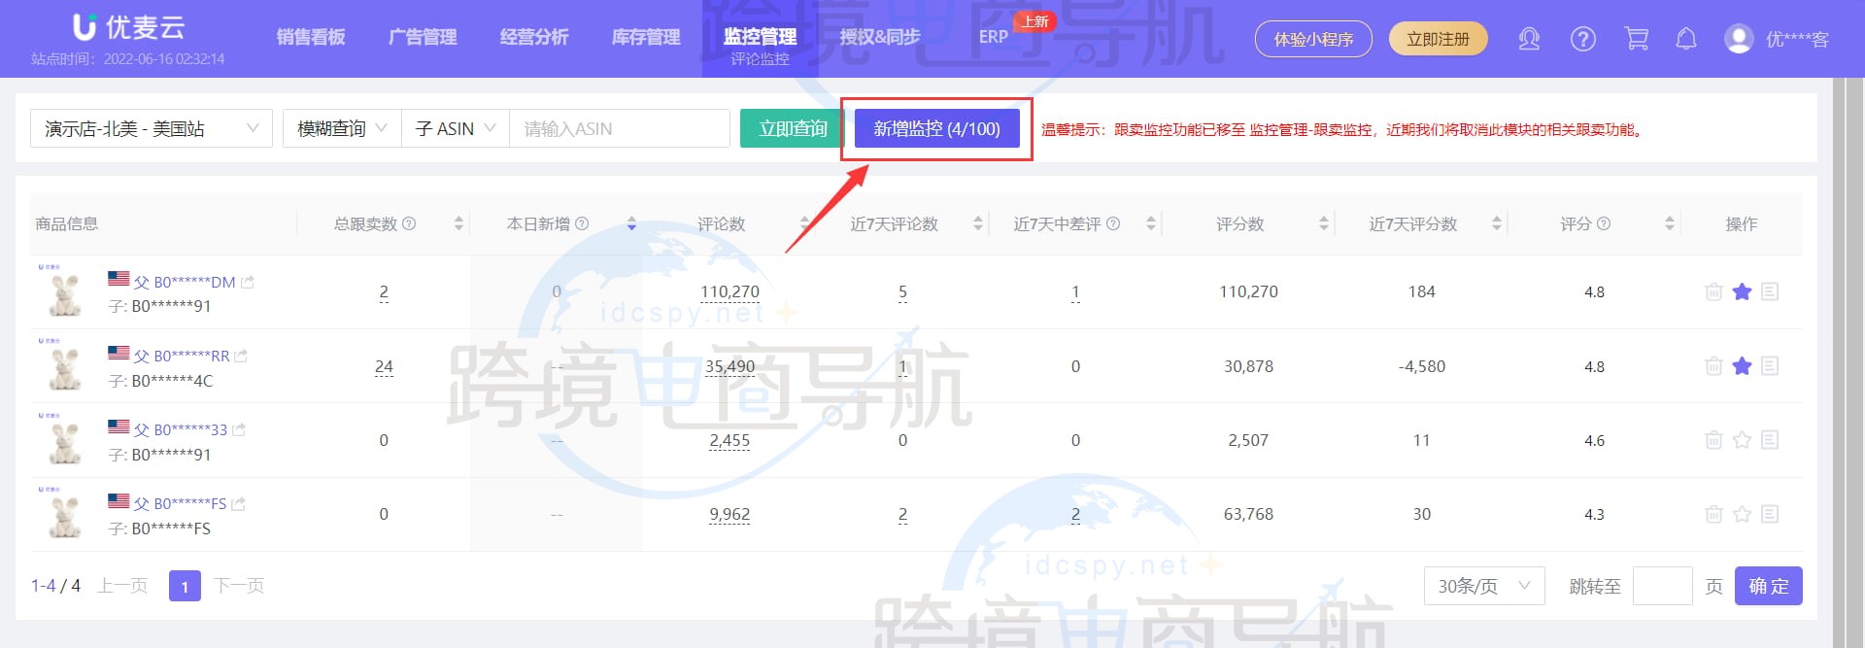The height and width of the screenshot is (648, 1865).
Task: Open the 授权&同步 menu
Action: (880, 37)
